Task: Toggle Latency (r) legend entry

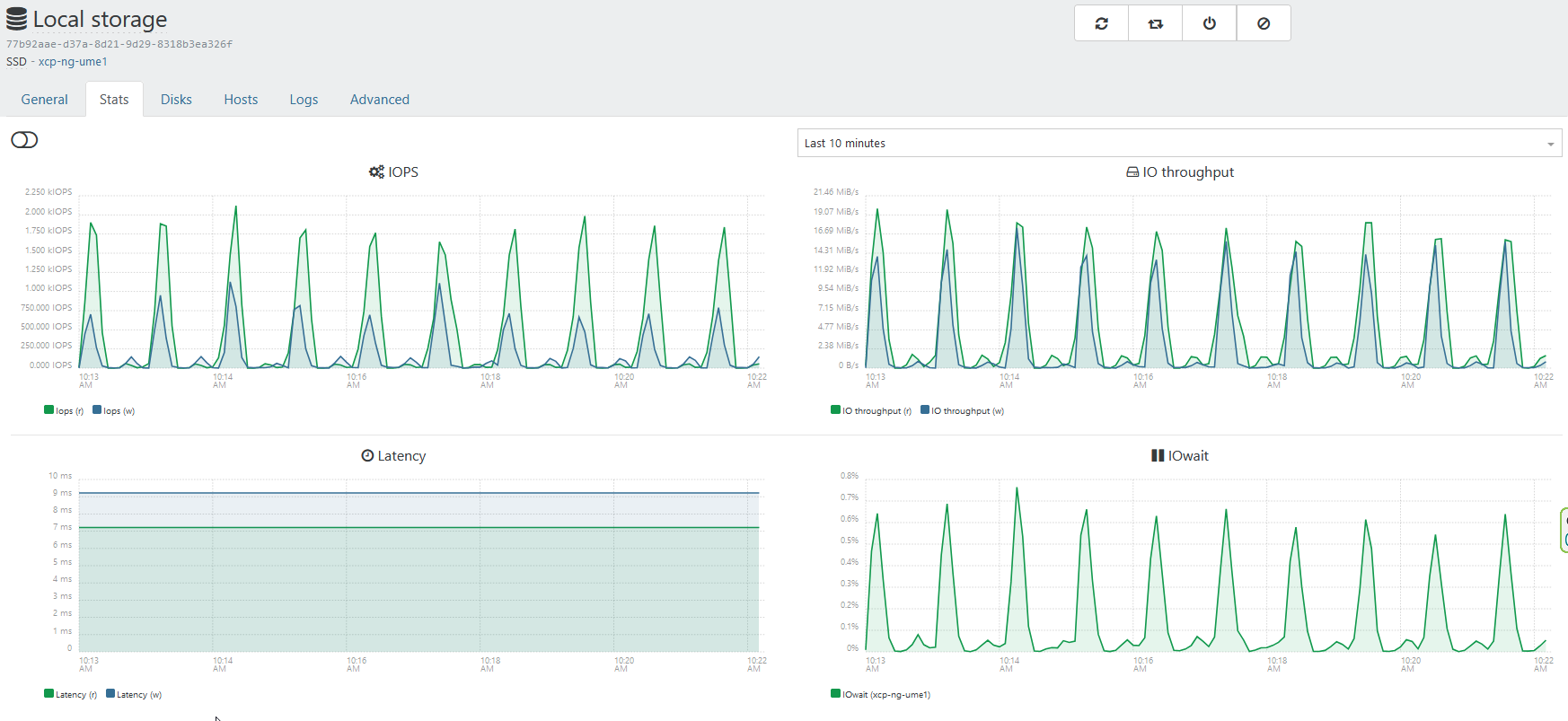Action: 70,694
